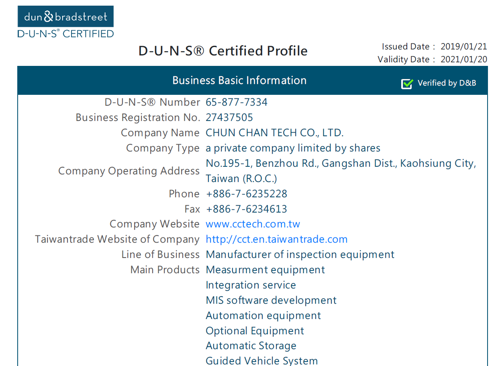Click the 'D-U-N-S® Certified Profile' title

223,51
